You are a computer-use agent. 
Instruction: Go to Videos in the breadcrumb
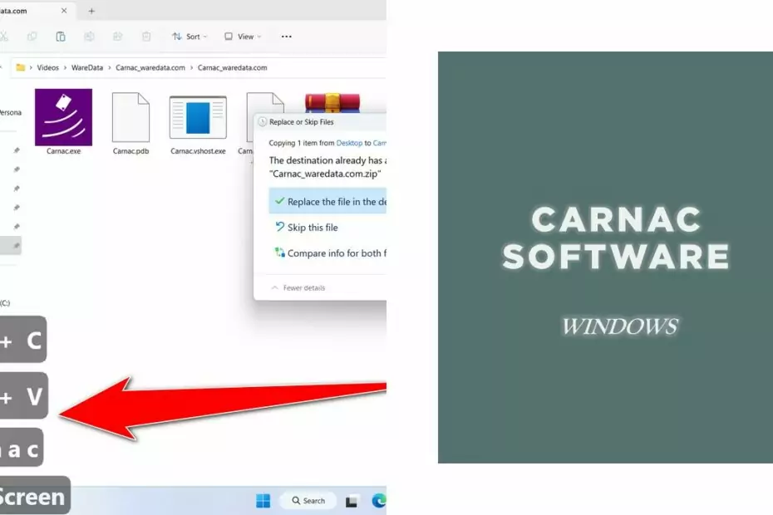point(48,67)
